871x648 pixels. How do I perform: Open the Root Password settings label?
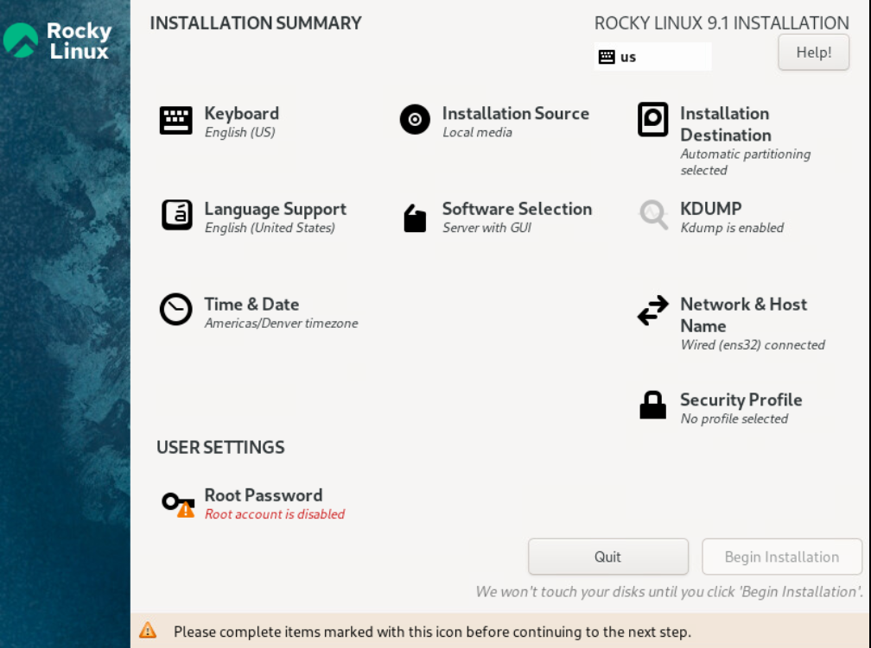coord(263,495)
